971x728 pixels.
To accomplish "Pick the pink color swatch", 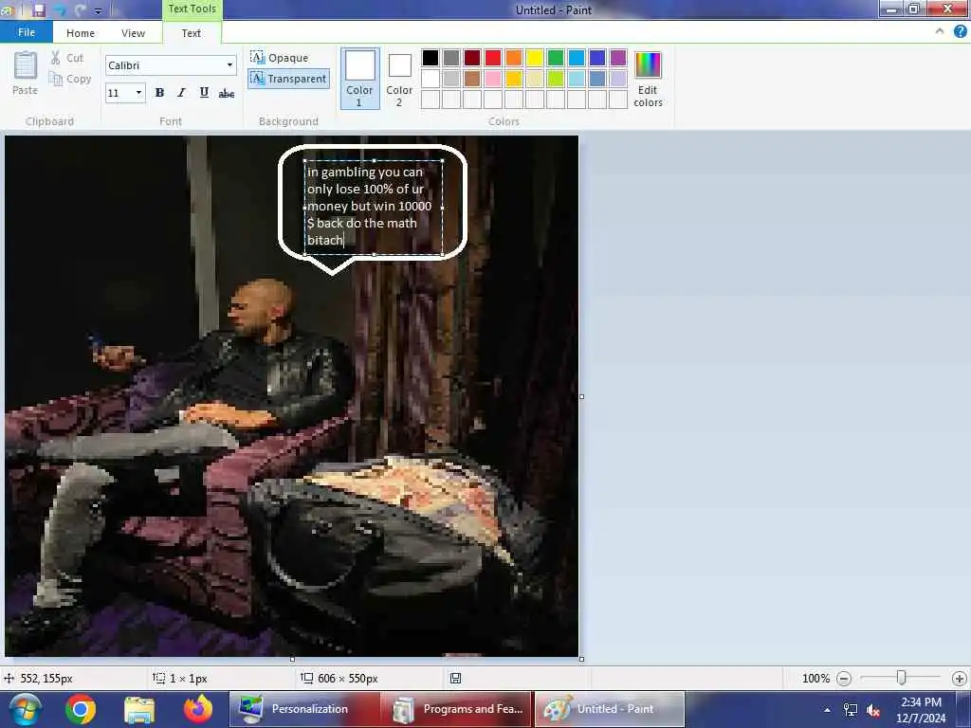I will coord(493,78).
